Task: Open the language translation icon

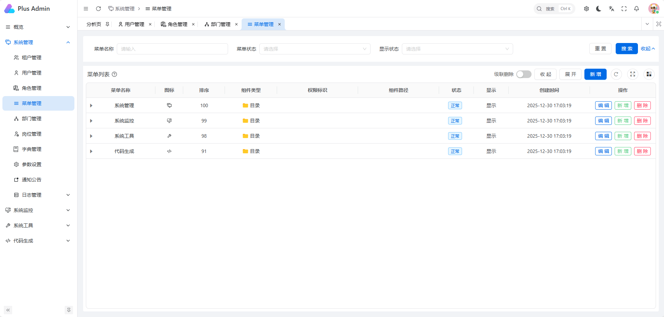Action: click(612, 9)
